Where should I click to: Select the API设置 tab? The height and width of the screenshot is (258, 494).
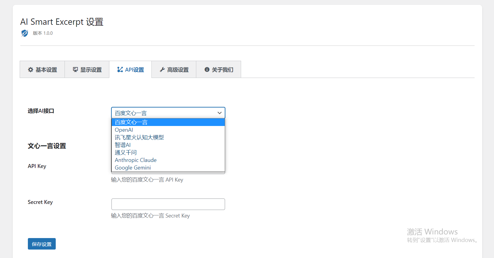131,69
